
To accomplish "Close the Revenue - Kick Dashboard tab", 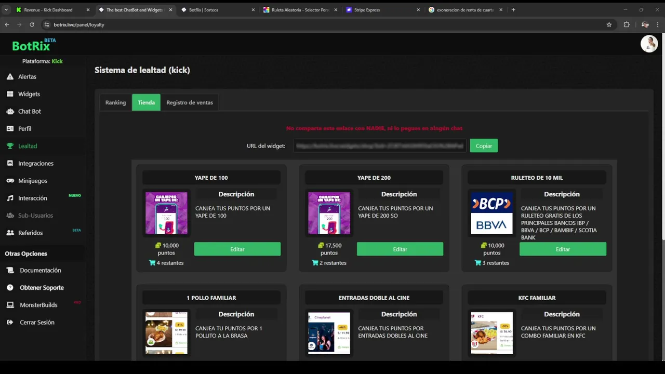I will 88,10.
